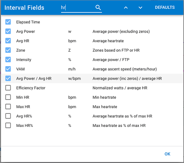This screenshot has width=184, height=163.
Task: Select the Avg Power / Avg HR row
Action: coord(92,78)
